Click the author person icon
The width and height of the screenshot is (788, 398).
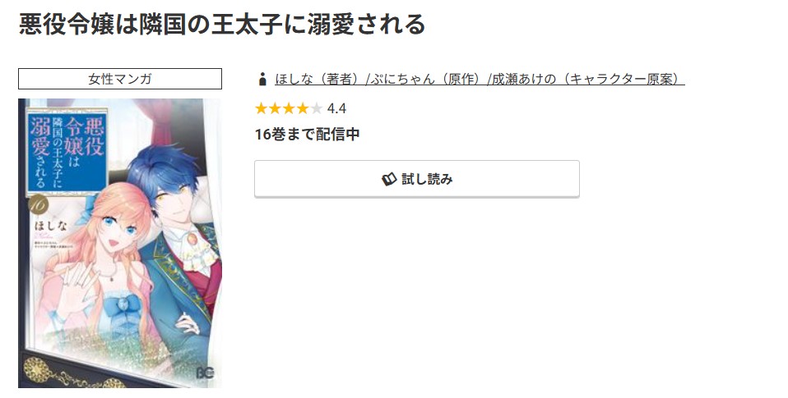[262, 80]
